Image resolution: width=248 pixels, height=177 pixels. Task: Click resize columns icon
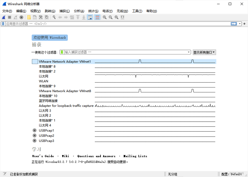pos(122,17)
